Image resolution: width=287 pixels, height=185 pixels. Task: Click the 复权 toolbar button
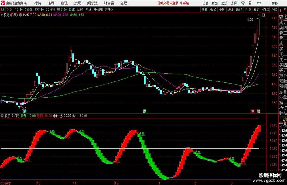(x=205, y=9)
